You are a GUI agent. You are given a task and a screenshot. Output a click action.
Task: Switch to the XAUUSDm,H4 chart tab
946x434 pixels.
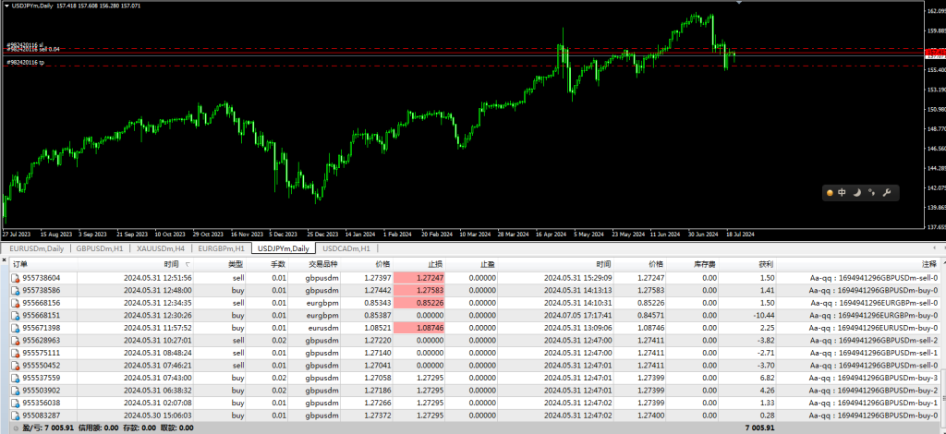pyautogui.click(x=162, y=248)
